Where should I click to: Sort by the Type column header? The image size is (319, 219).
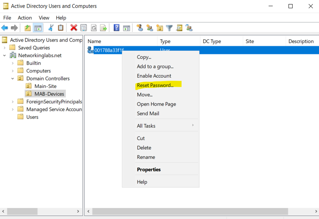click(x=179, y=41)
